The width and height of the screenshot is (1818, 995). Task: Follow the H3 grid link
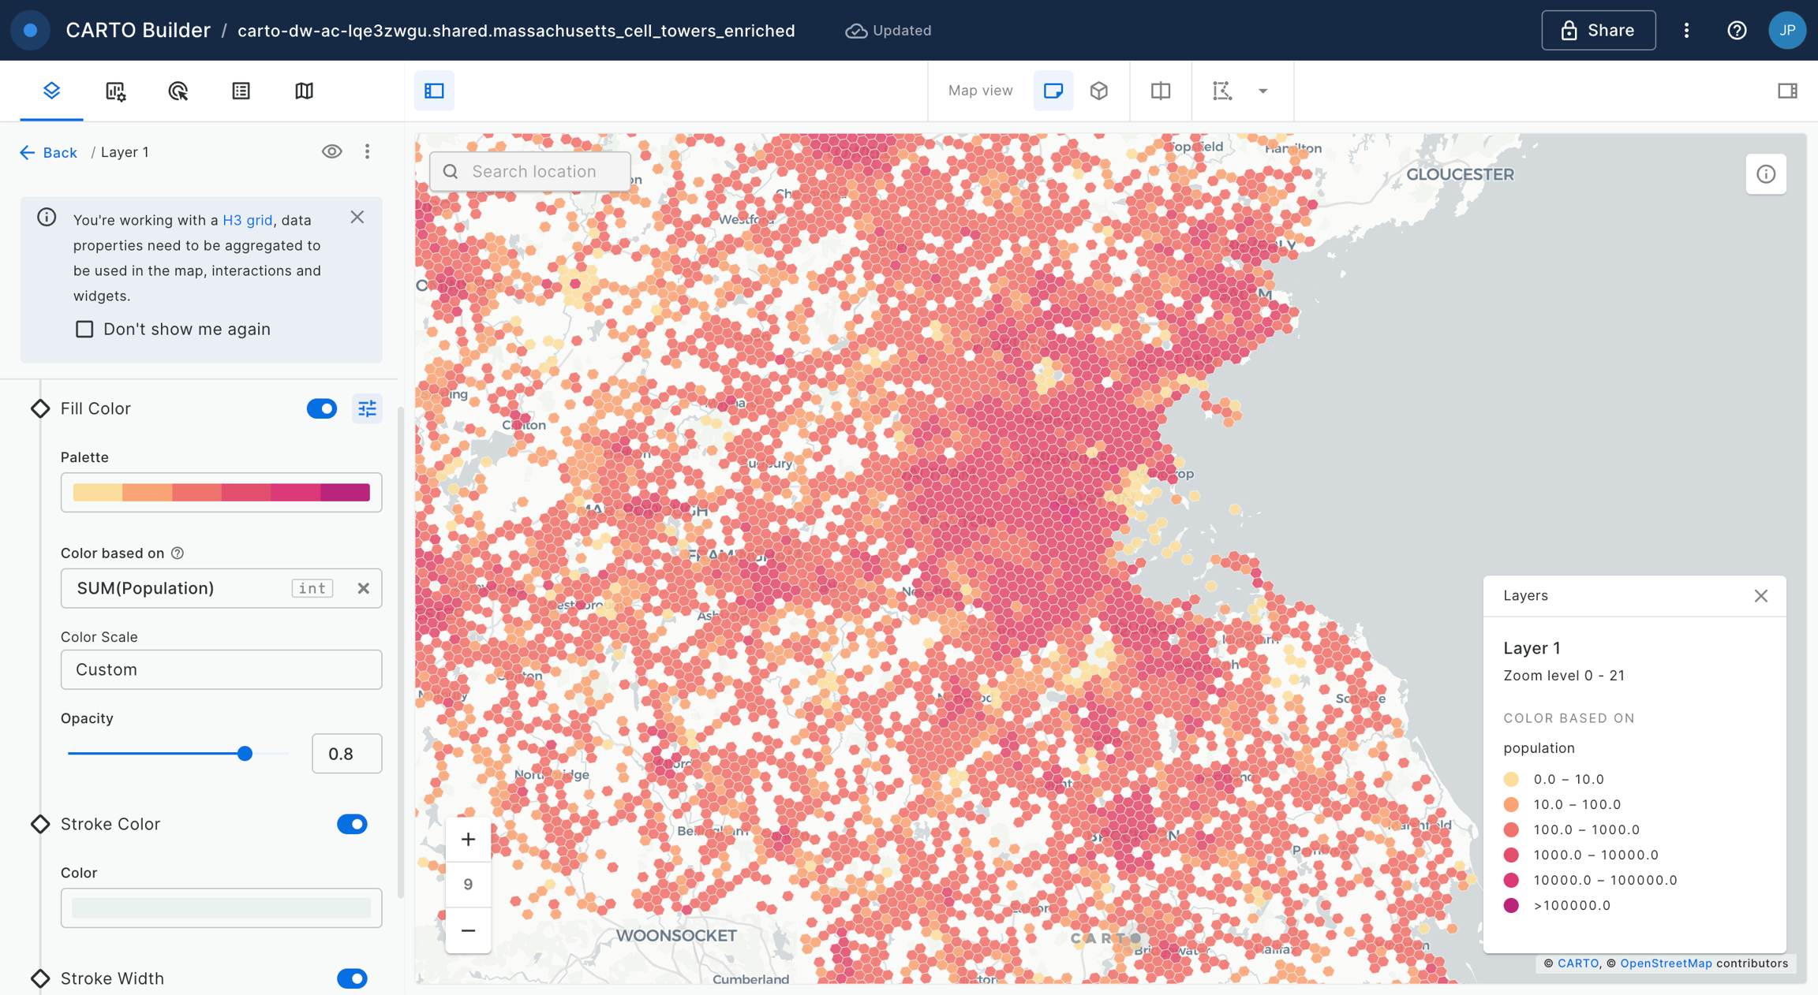click(247, 220)
